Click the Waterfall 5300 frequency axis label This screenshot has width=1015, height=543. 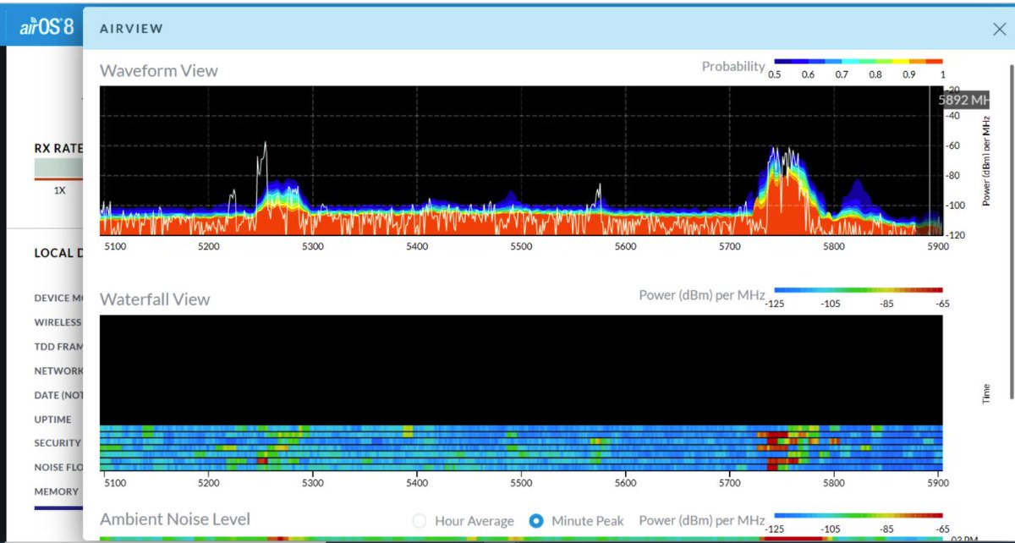(x=313, y=483)
